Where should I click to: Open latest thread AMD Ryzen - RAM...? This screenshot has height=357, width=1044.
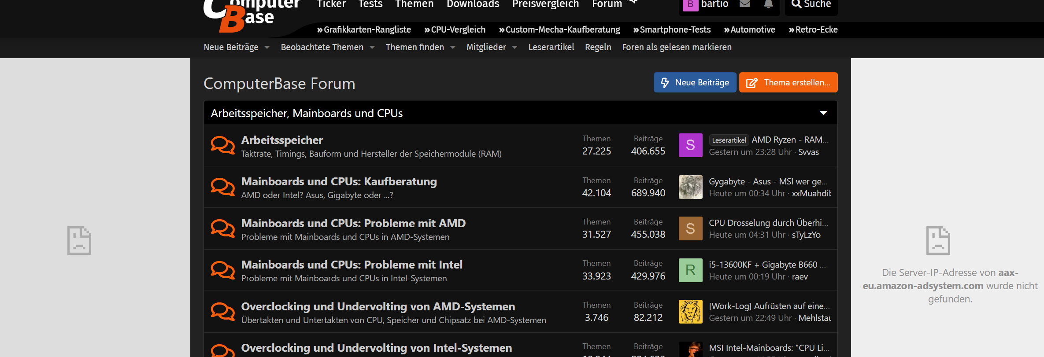click(x=790, y=140)
